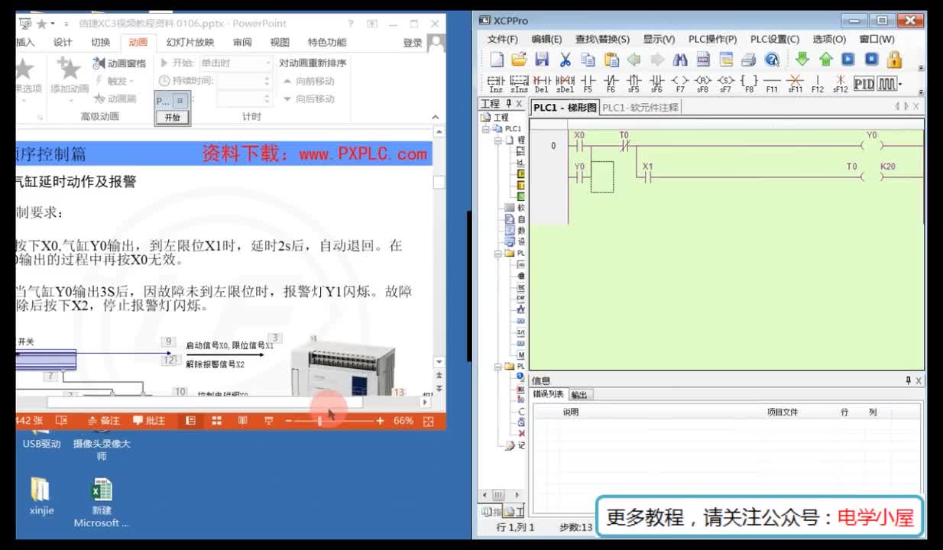Image resolution: width=943 pixels, height=550 pixels.
Task: Switch to PLC1-软元件注释 tab
Action: click(640, 108)
